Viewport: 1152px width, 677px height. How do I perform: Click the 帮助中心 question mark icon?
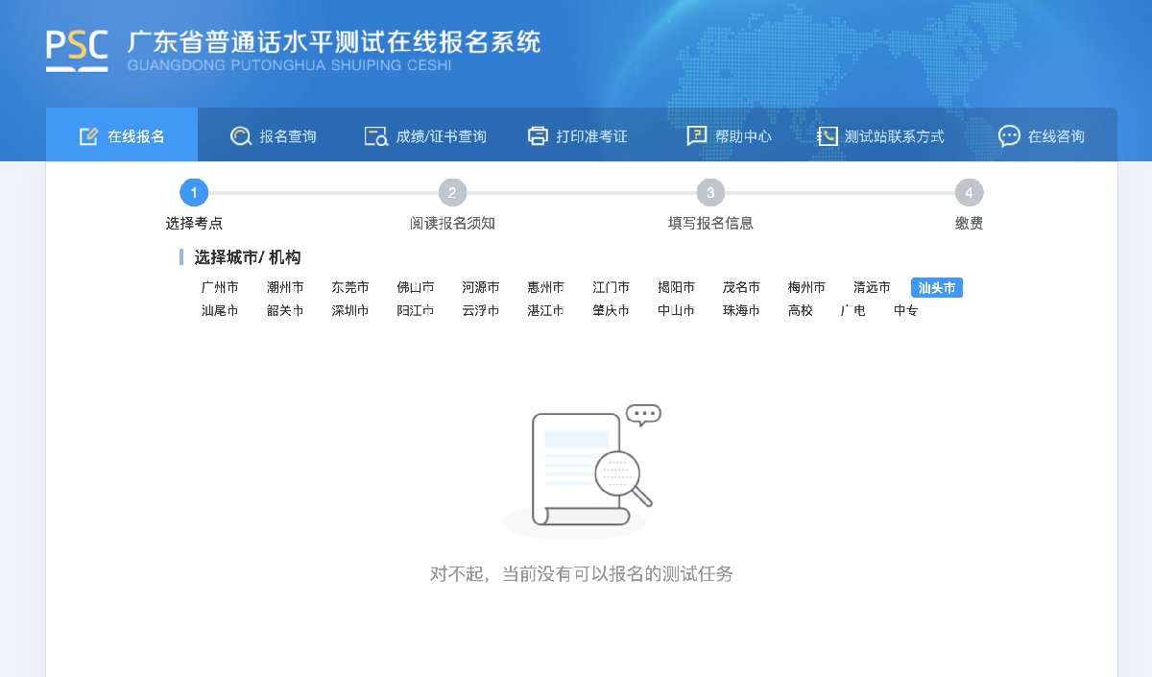pos(696,136)
